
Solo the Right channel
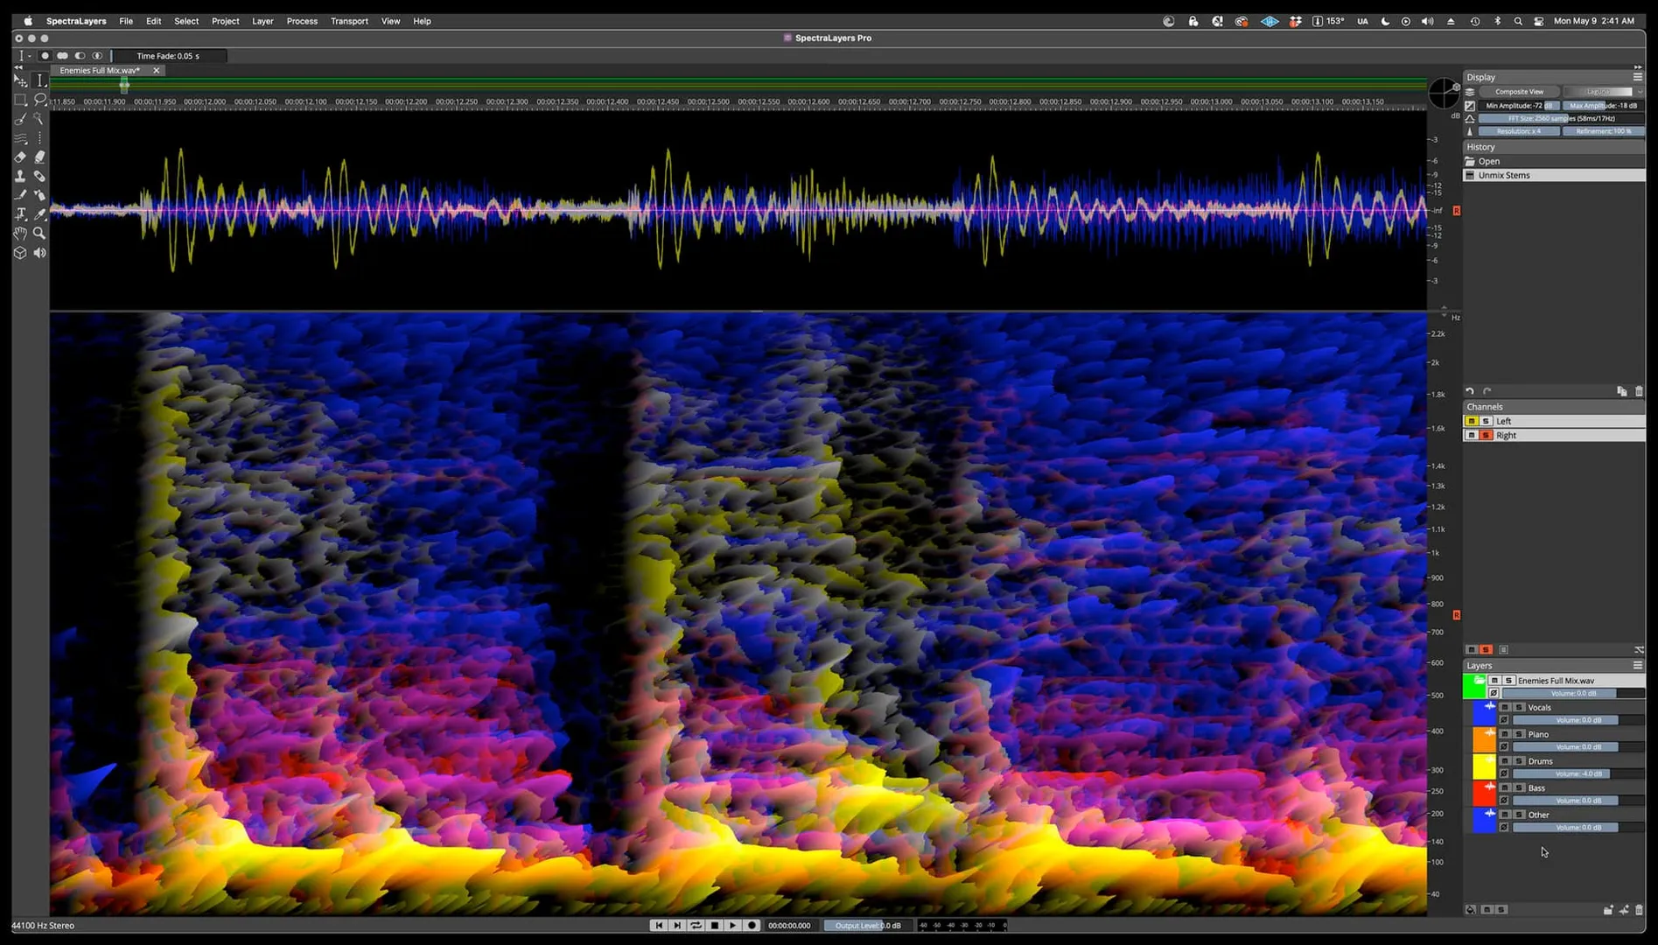pos(1486,435)
